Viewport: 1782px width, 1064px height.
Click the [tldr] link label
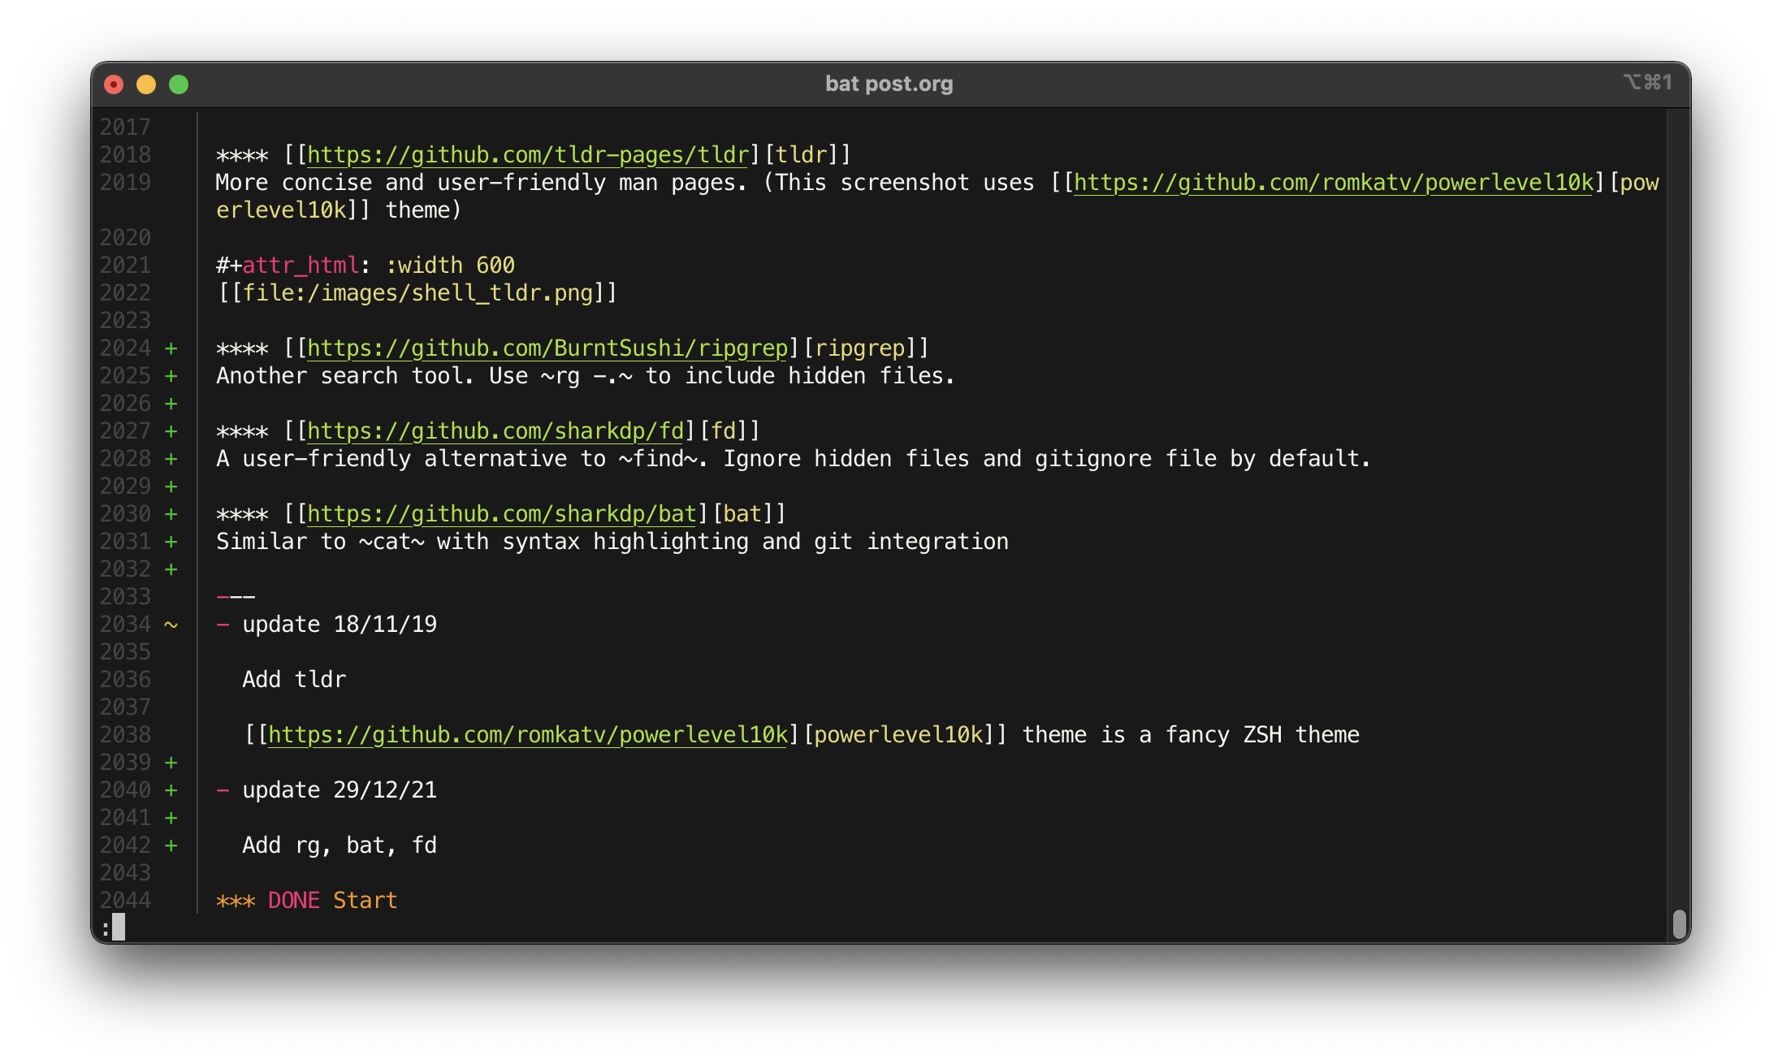pos(801,154)
